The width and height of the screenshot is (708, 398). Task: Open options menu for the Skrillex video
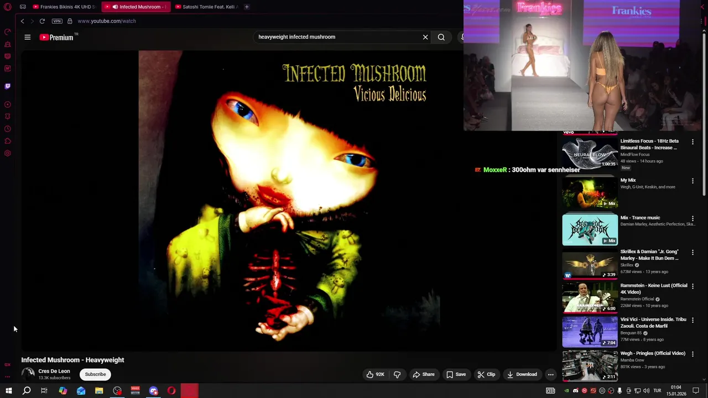(693, 253)
